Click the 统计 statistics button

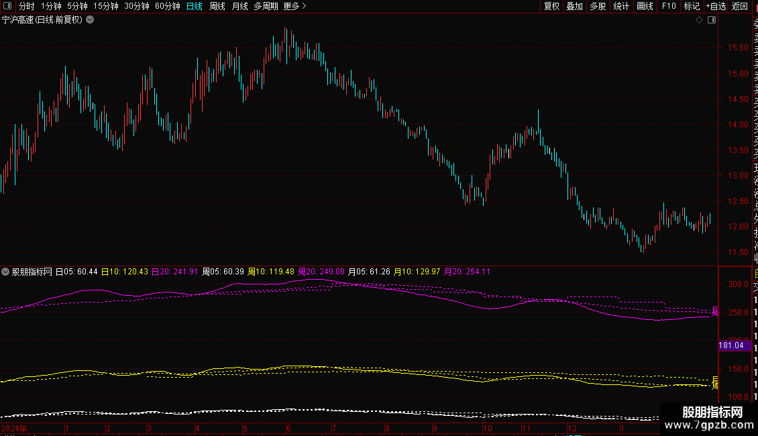621,6
